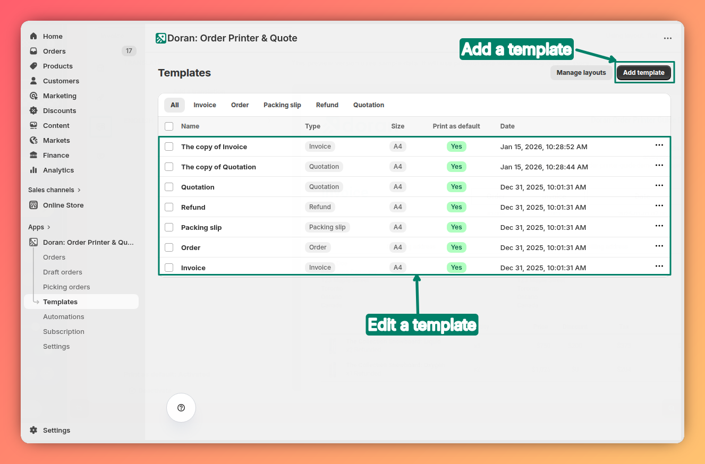The width and height of the screenshot is (705, 464).
Task: Check the box for Quotation template
Action: (x=169, y=187)
